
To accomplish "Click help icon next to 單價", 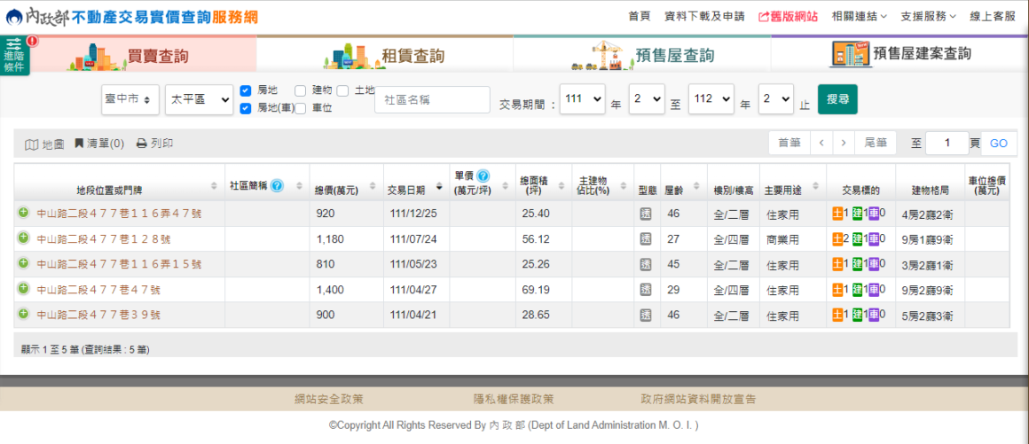I will [483, 175].
